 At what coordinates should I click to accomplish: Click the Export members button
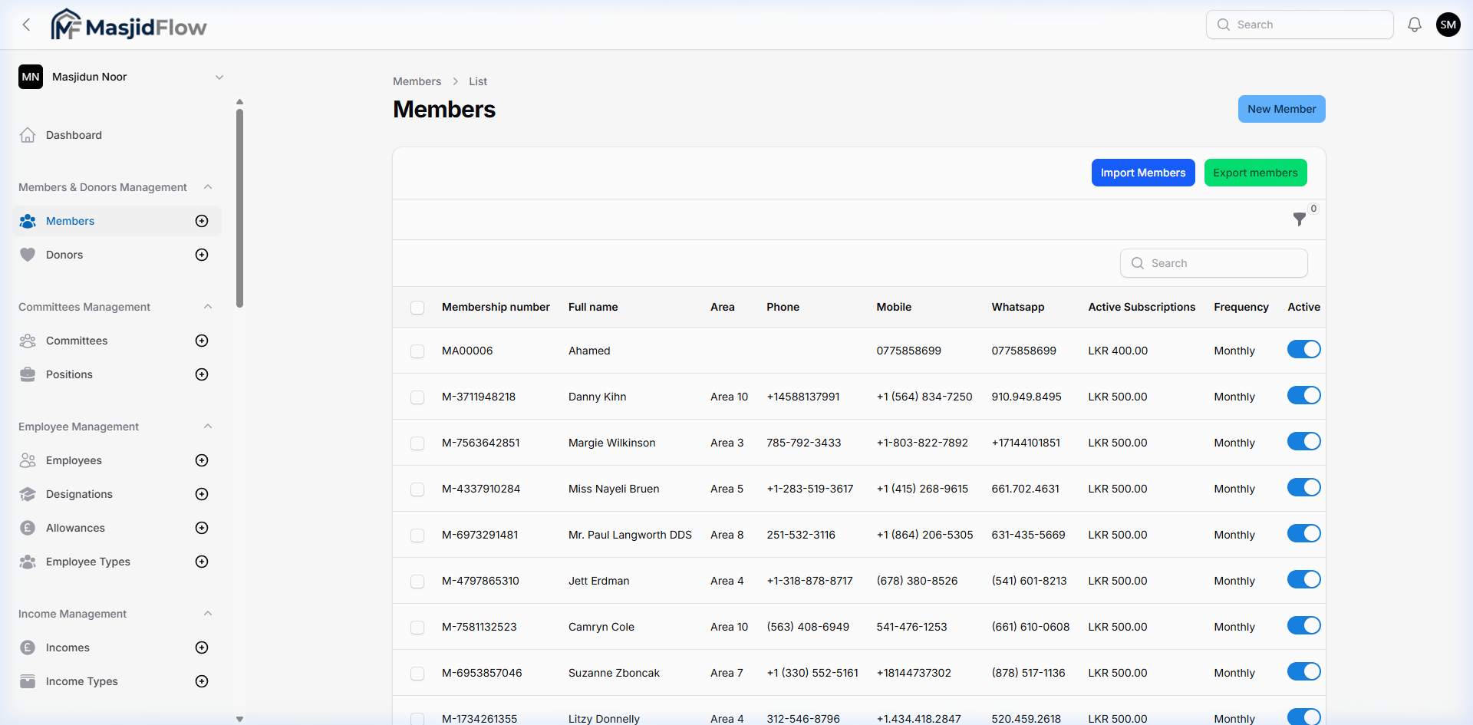(1255, 172)
